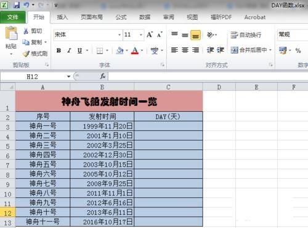
Task: Open alignment group dialog launcher
Action: pos(271,65)
